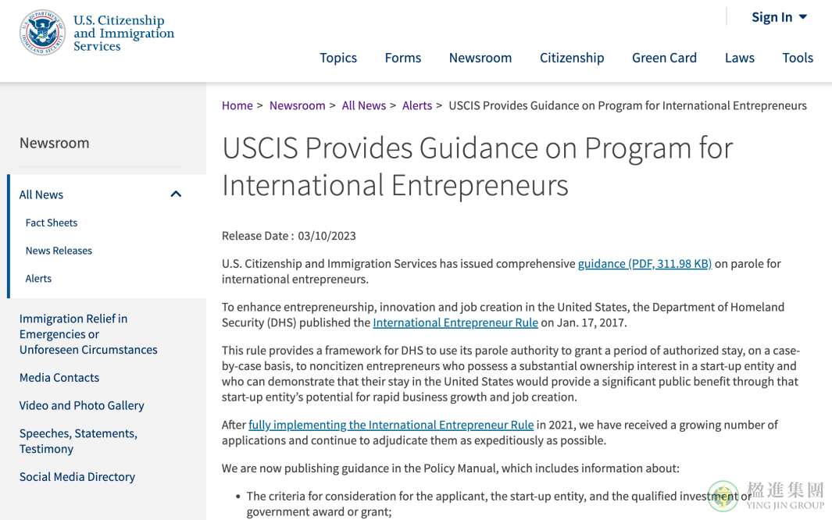832x520 pixels.
Task: Open Immigration Relief in Emergencies sidebar link
Action: click(x=88, y=334)
